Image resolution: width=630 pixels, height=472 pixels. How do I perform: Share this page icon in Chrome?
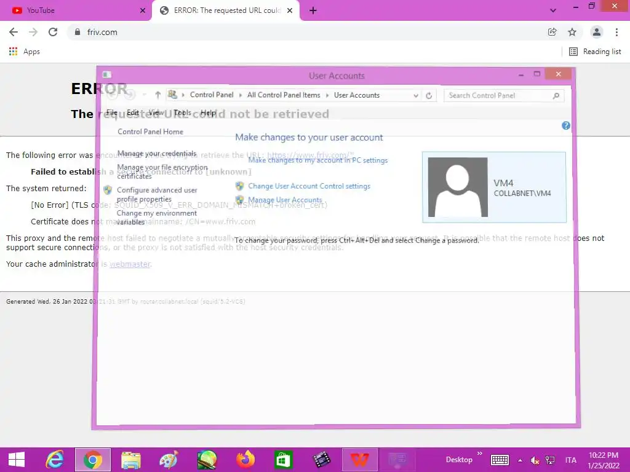point(552,32)
